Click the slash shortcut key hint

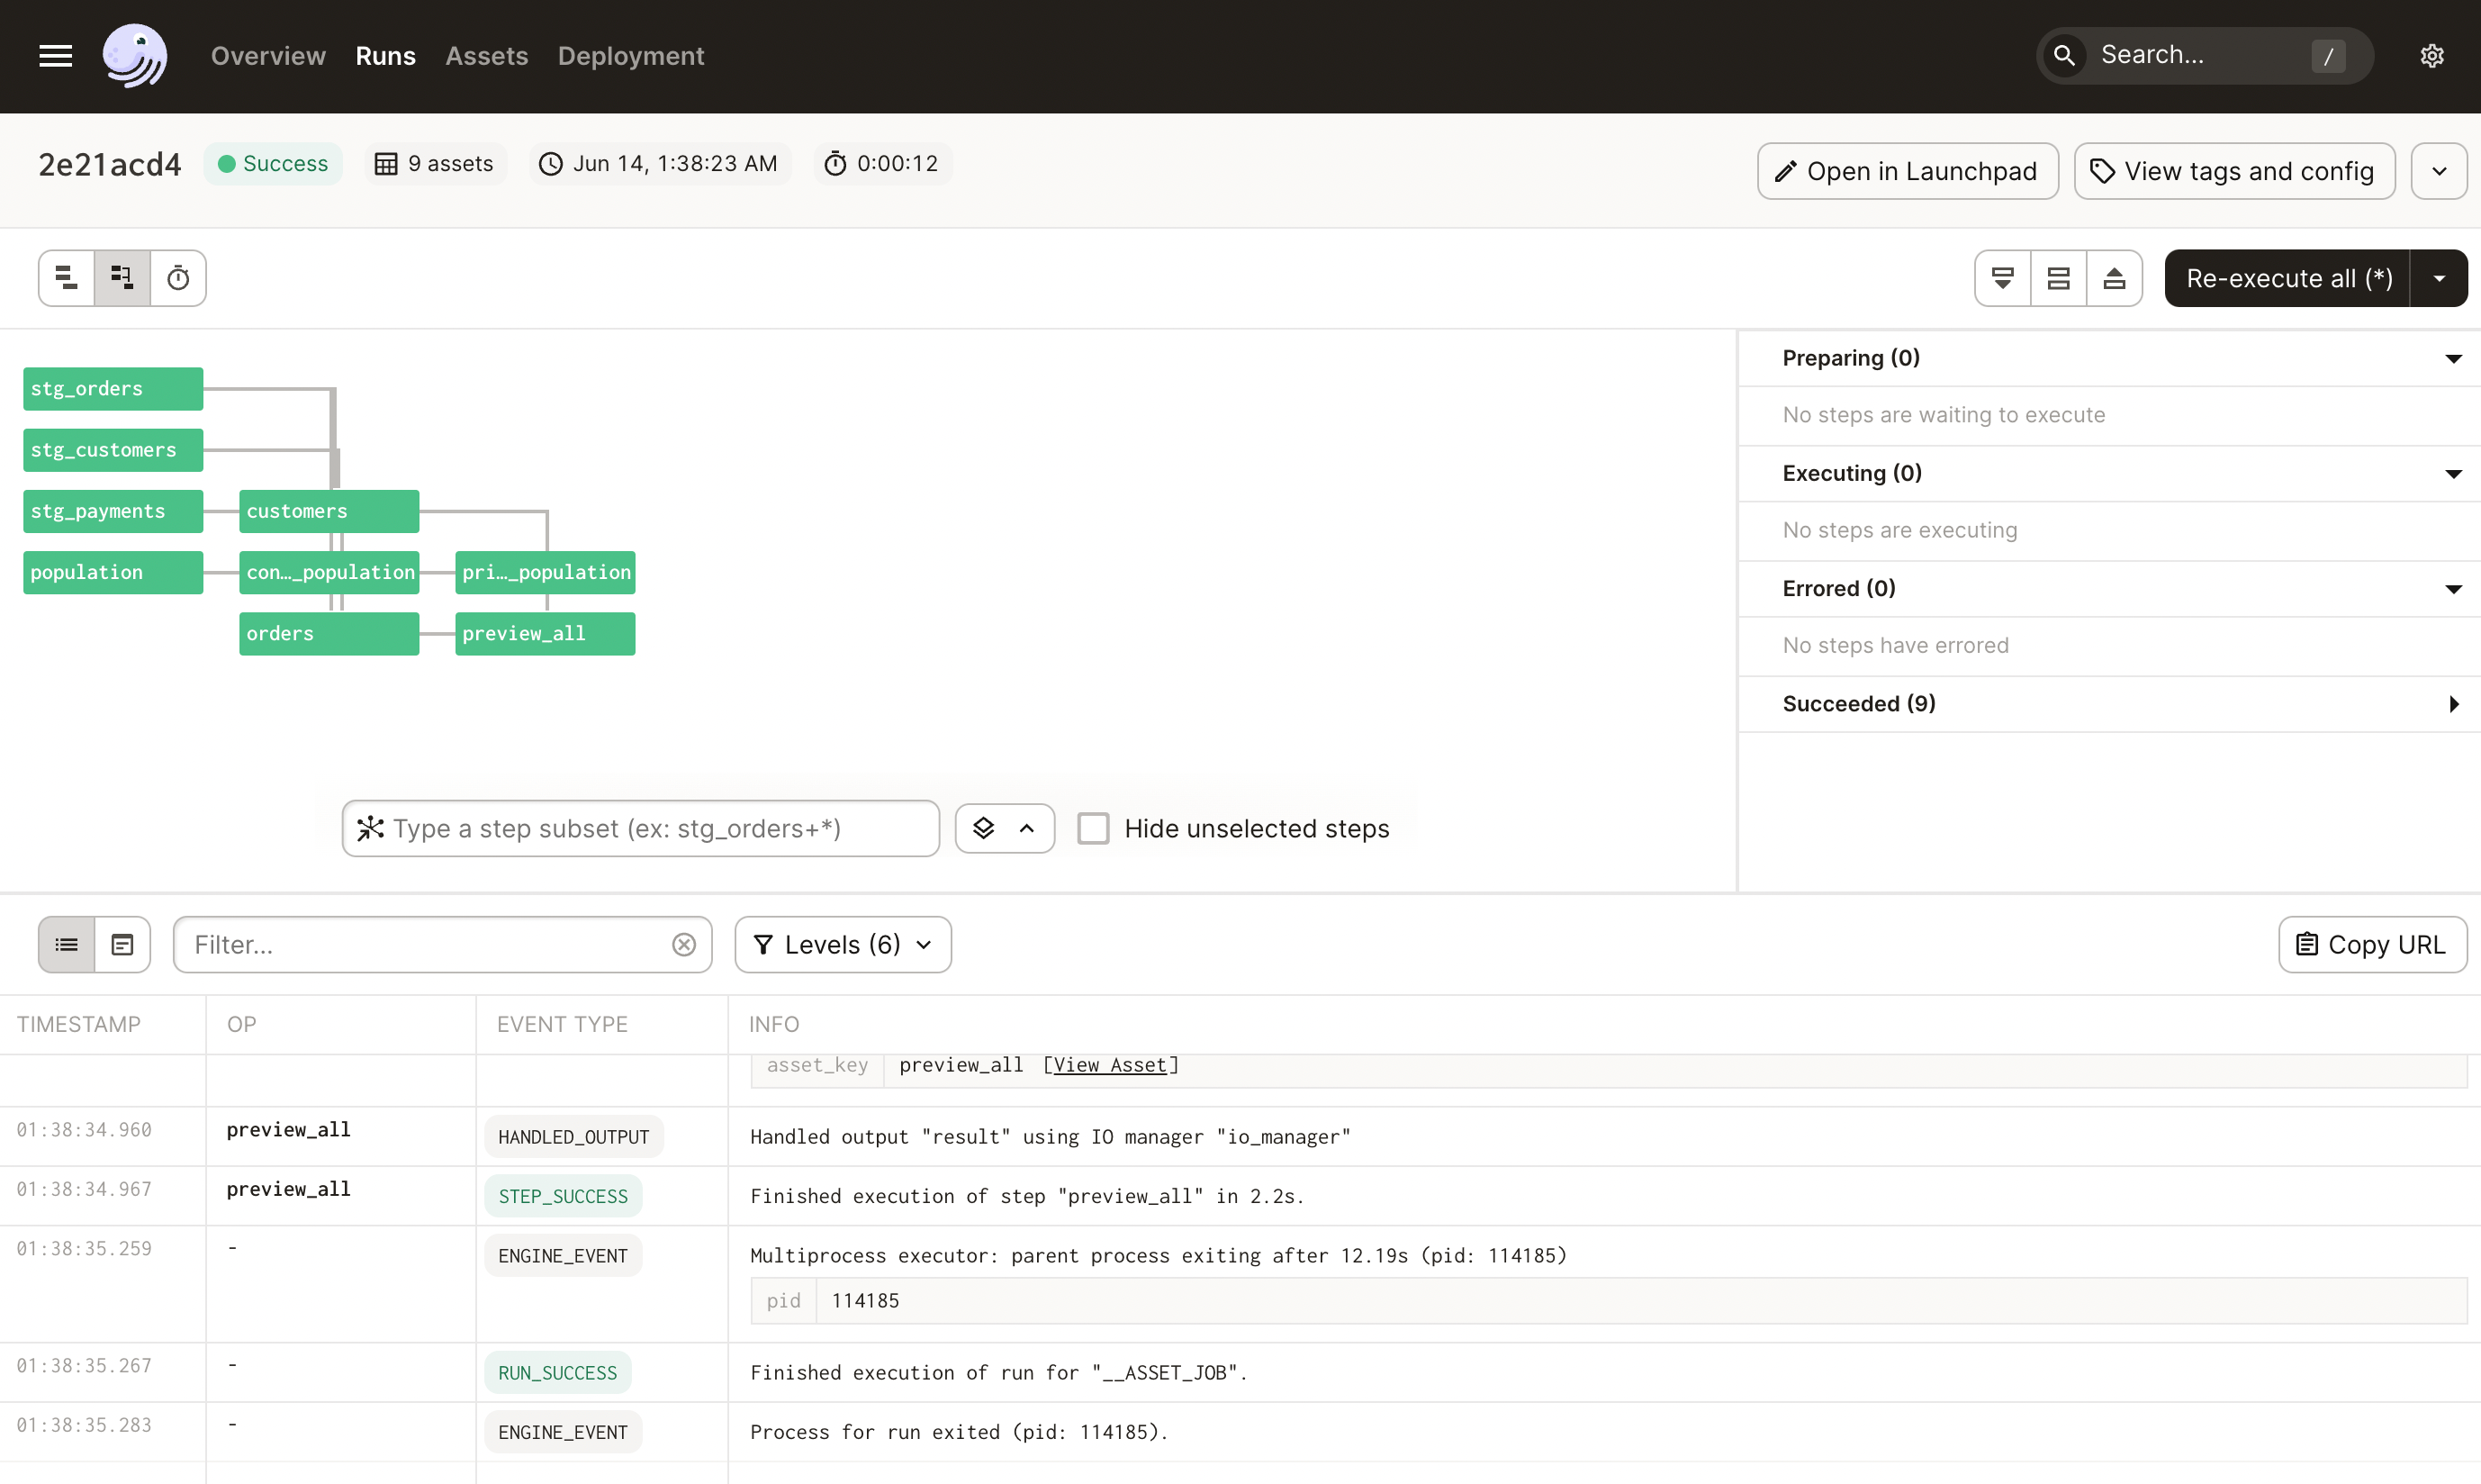pos(2328,56)
